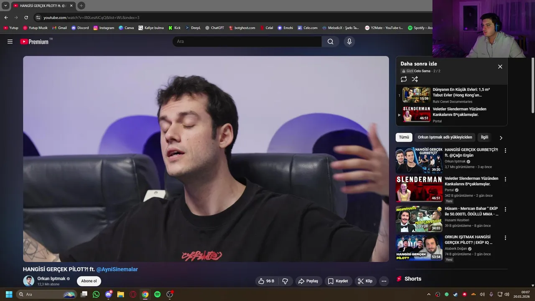The image size is (535, 301).
Task: Close the HANGİSİ GERÇEK PİLOT tab
Action: pyautogui.click(x=71, y=5)
